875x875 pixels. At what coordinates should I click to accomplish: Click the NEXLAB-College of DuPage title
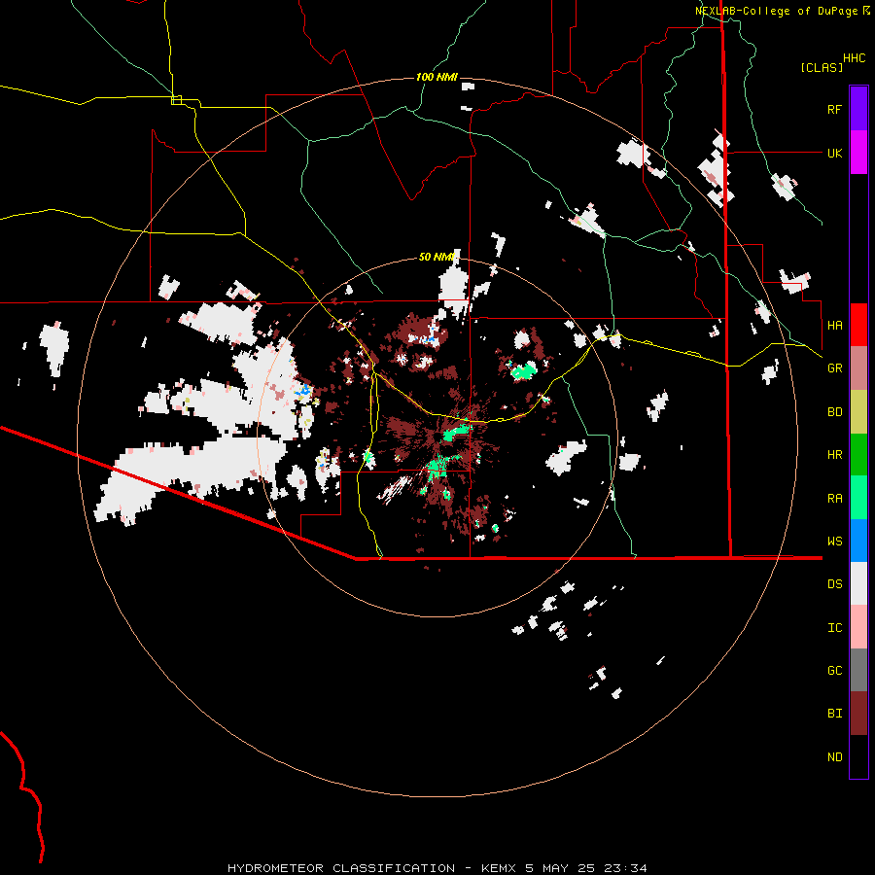point(782,11)
